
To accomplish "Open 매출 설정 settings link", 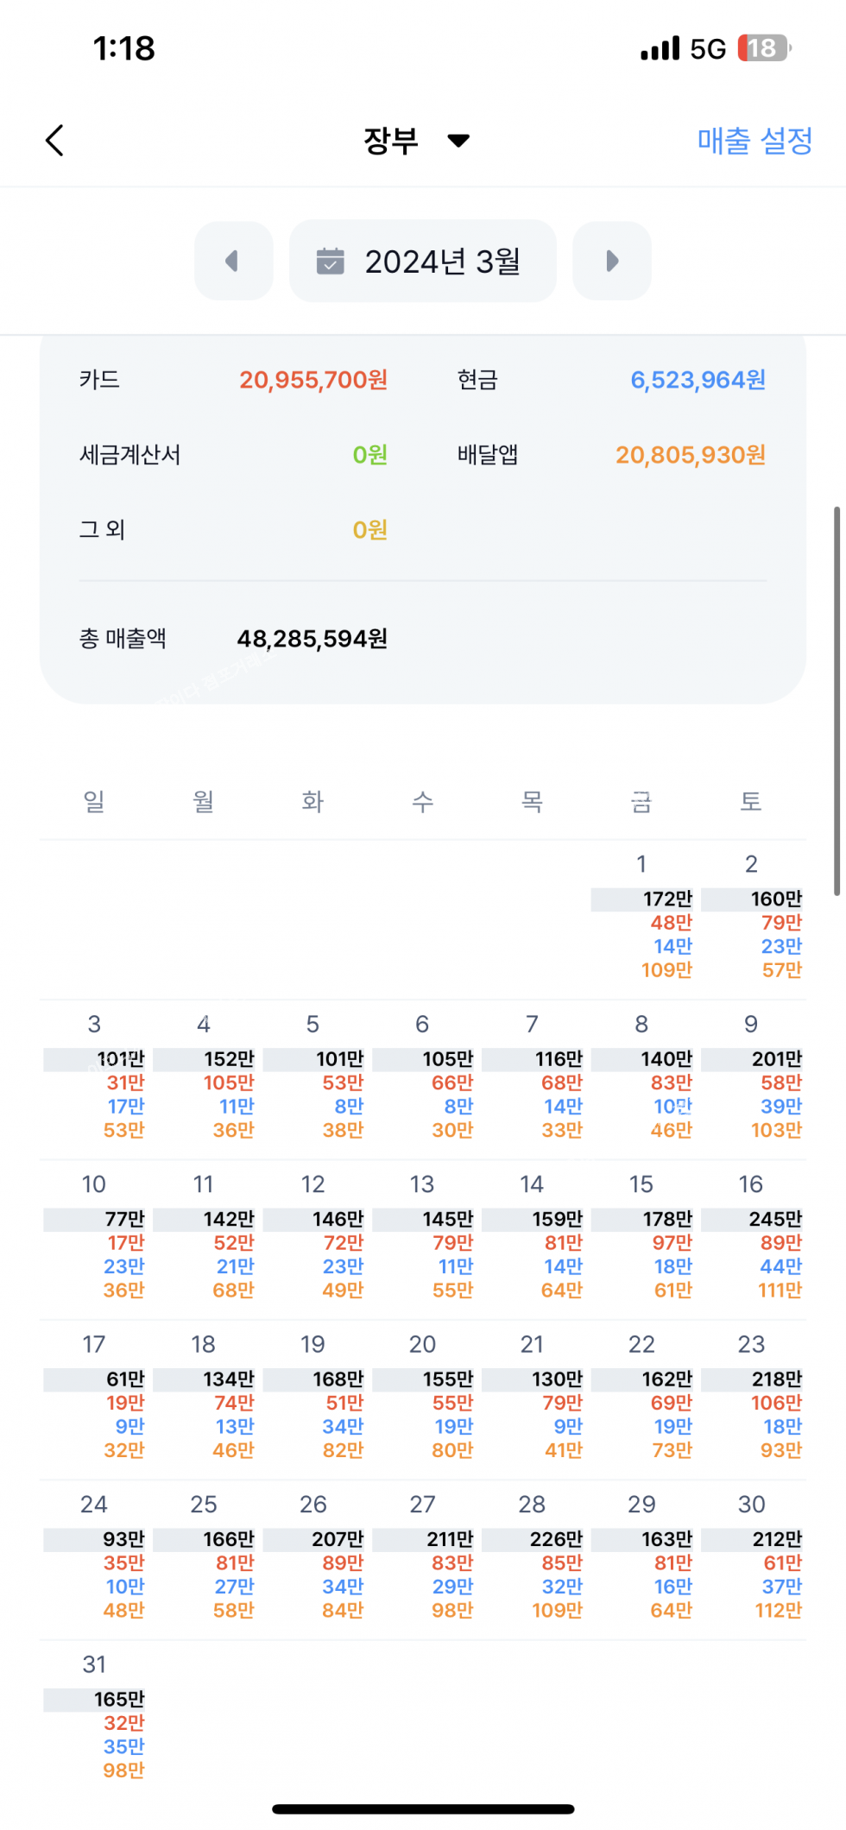I will coord(754,141).
